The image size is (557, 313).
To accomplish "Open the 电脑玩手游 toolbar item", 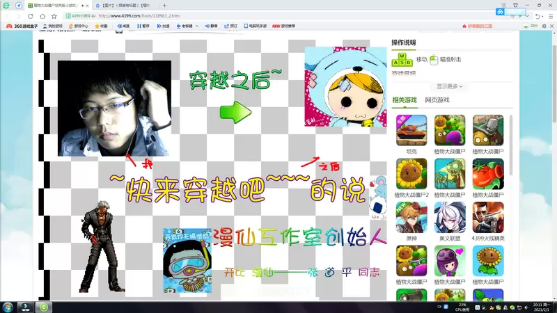I will tap(256, 26).
